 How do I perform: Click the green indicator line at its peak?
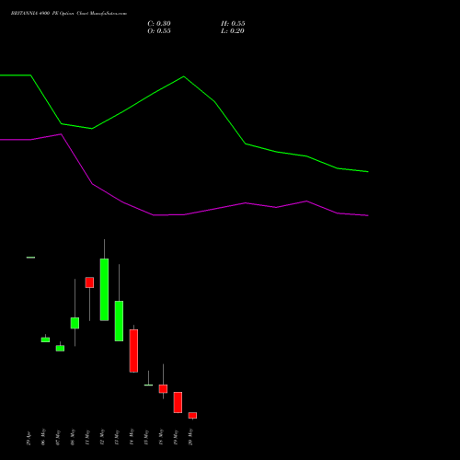click(184, 76)
